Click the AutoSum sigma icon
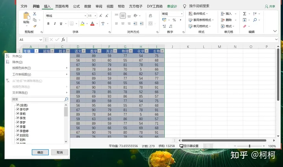The image size is (283, 167). coord(244,14)
